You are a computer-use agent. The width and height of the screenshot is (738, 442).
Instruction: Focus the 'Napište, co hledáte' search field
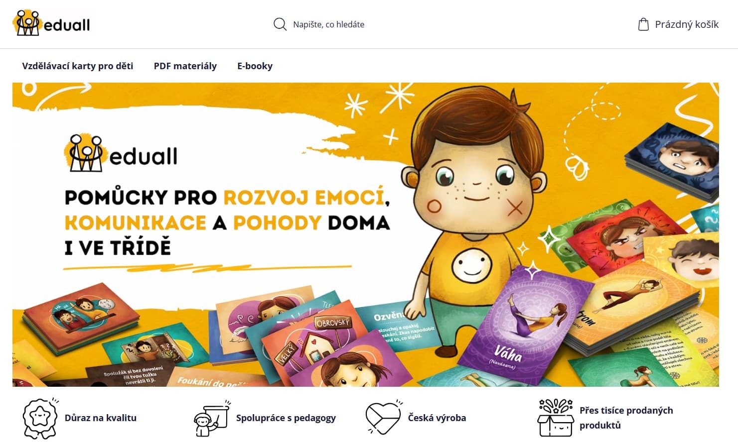pyautogui.click(x=329, y=24)
